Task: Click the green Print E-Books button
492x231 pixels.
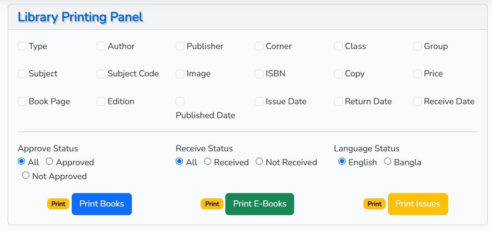Action: pos(260,204)
